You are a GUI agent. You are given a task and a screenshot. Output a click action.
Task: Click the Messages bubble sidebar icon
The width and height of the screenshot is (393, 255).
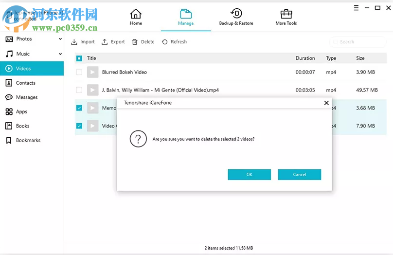9,97
